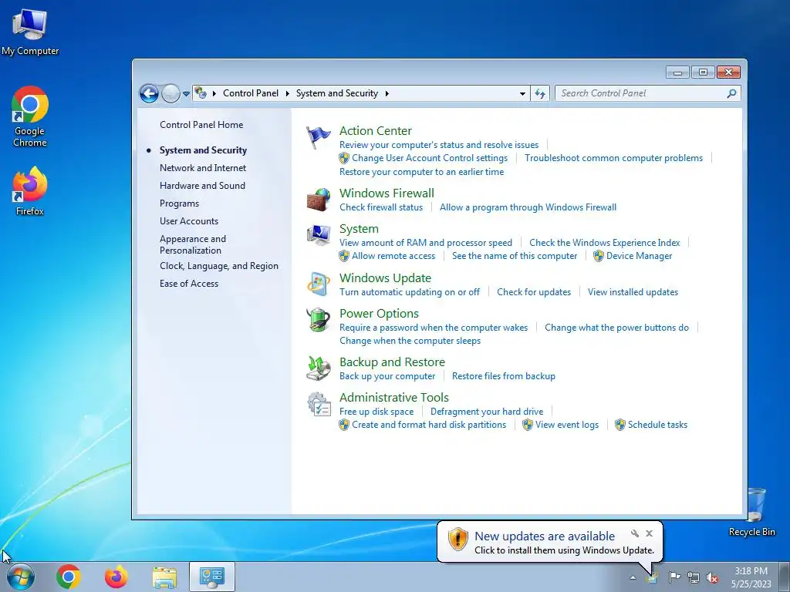Open the Start menu orb
This screenshot has width=790, height=592.
point(21,577)
